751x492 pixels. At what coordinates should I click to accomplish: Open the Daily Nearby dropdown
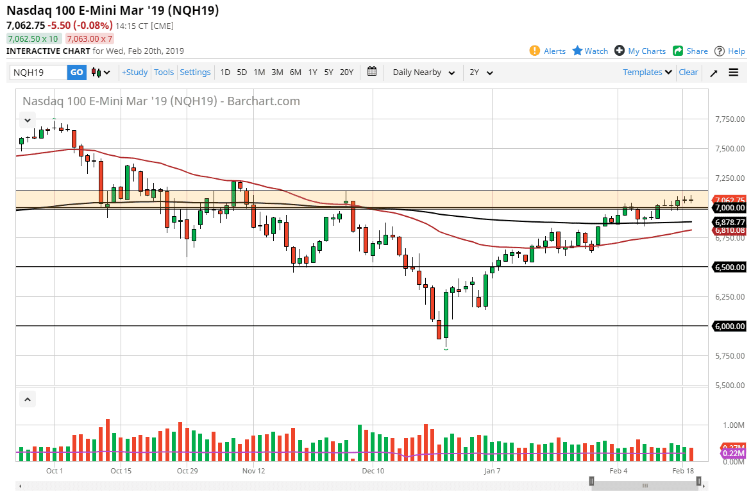pos(422,72)
